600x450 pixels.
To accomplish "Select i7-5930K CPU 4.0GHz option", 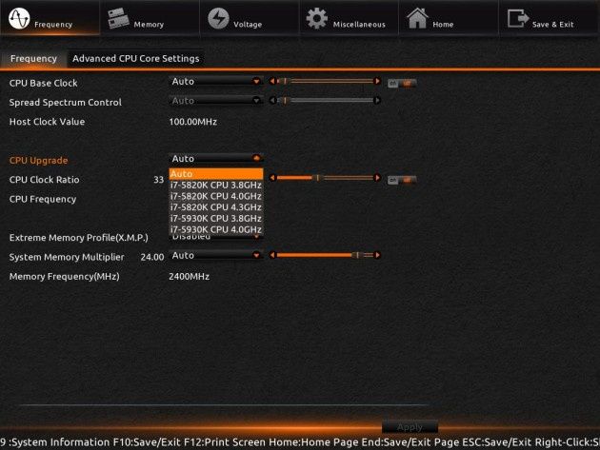I will [x=216, y=229].
